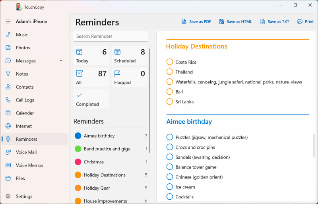Show the Completed reminders tile
This screenshot has width=318, height=204.
pos(91,99)
